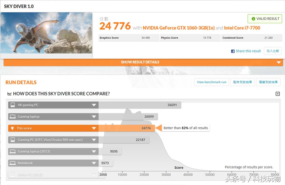Viewport: 285px width, 185px height.
Task: Open the Intel Core i7-7700 link
Action: click(242, 28)
